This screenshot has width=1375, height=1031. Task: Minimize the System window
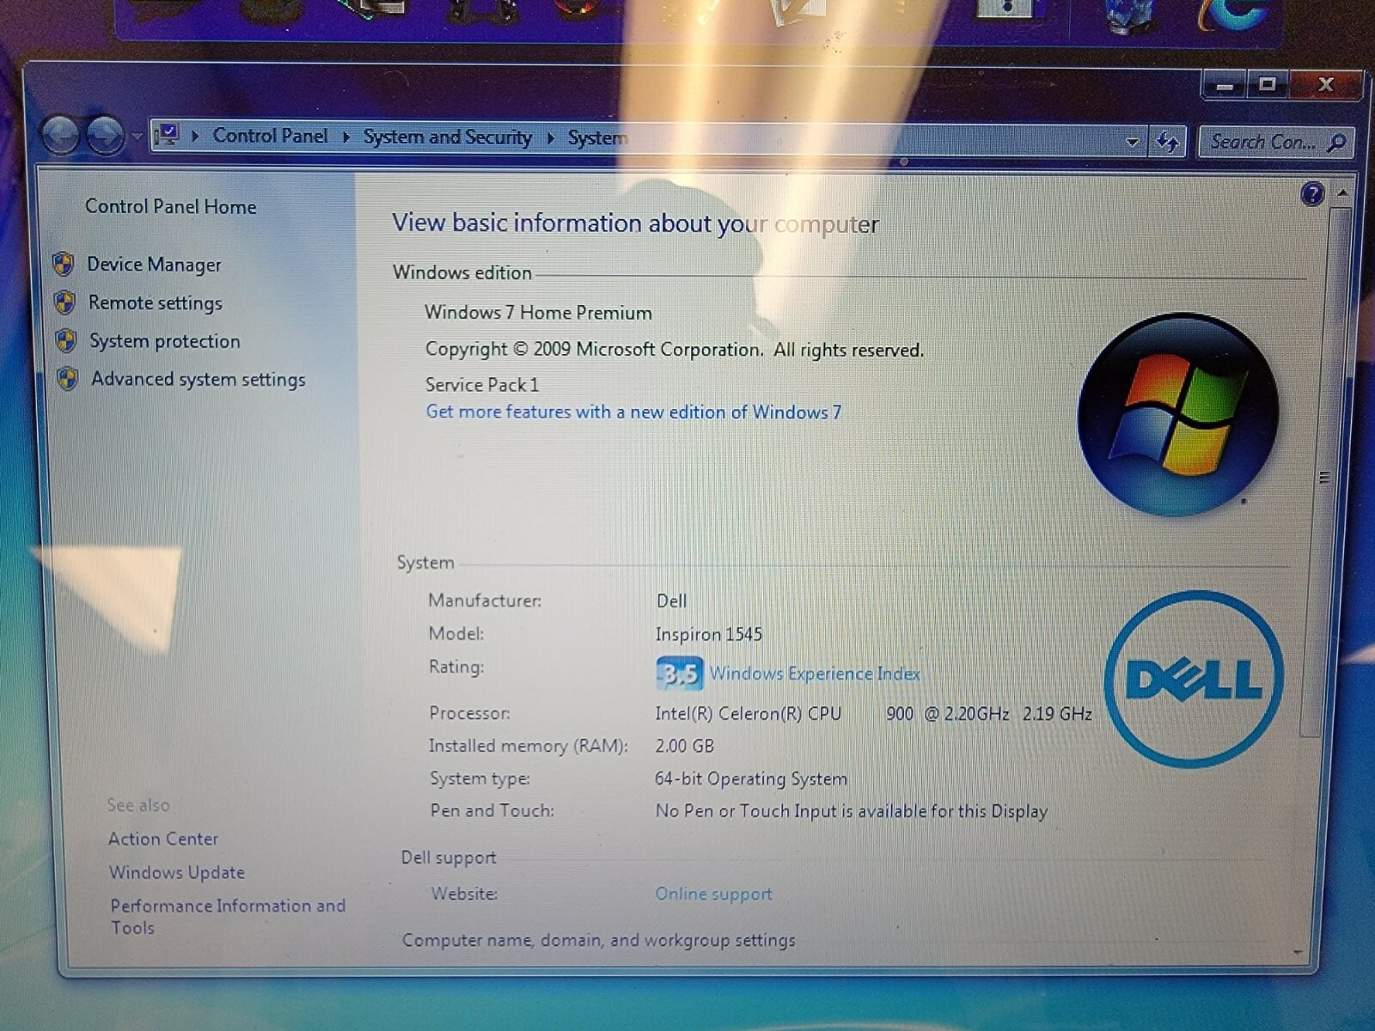coord(1225,85)
